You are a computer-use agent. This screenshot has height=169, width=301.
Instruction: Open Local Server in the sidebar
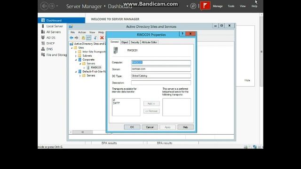click(x=55, y=26)
